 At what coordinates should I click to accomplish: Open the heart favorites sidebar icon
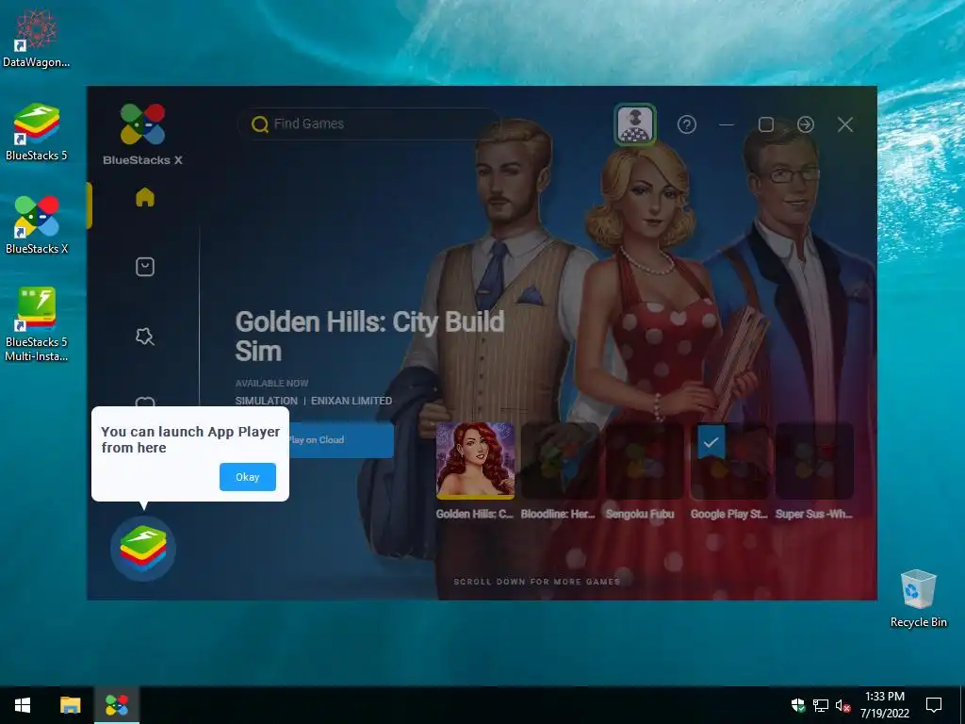(x=145, y=402)
